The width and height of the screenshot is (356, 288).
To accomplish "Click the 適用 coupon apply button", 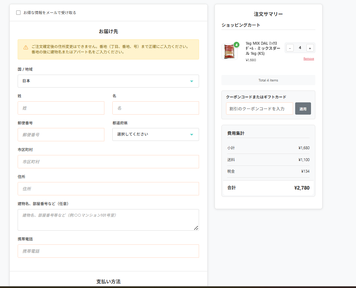I will [x=303, y=108].
